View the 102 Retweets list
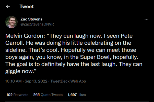The image size is (154, 102). (17, 95)
